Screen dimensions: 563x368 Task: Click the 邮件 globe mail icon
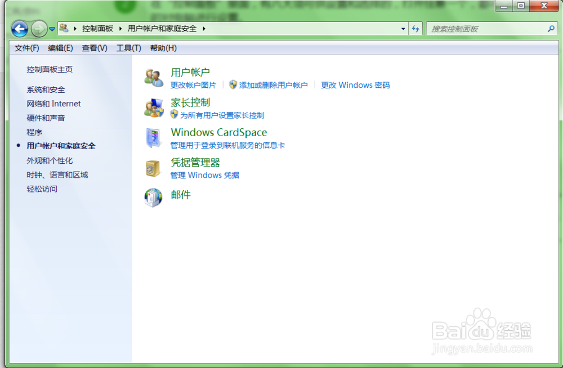coord(153,198)
